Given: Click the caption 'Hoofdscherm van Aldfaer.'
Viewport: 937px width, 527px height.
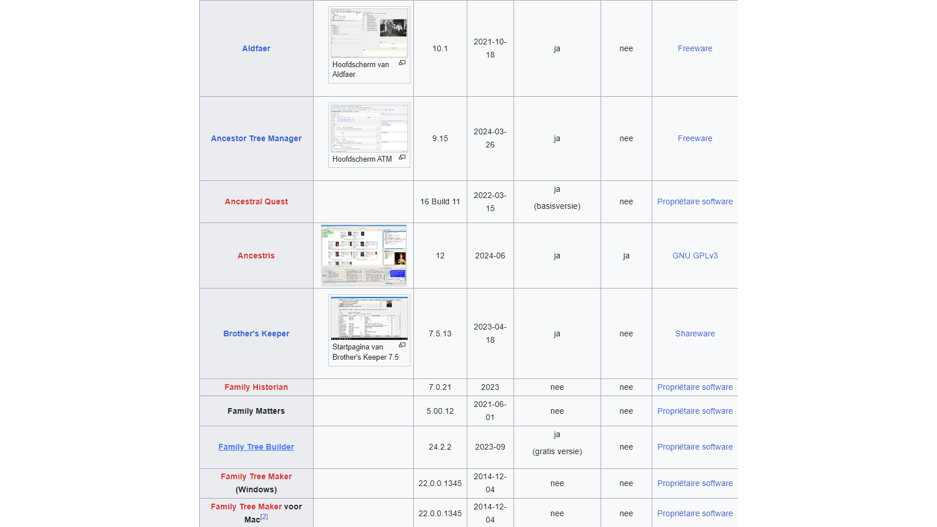Looking at the screenshot, I should coord(361,69).
